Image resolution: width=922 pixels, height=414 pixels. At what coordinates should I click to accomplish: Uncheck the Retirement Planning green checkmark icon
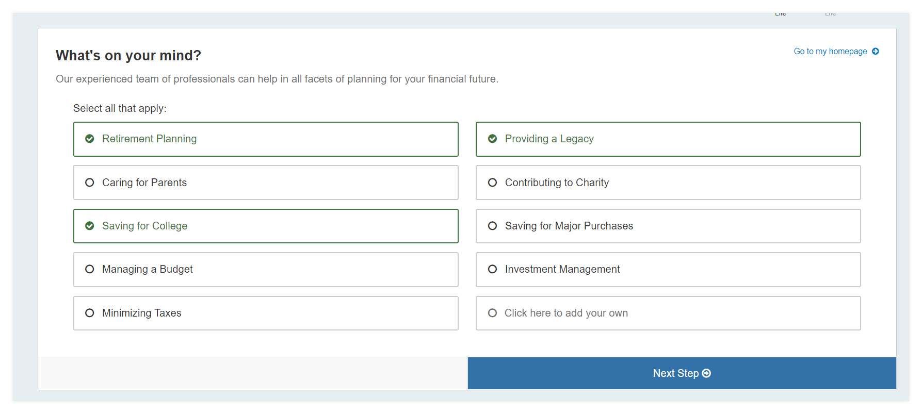90,139
